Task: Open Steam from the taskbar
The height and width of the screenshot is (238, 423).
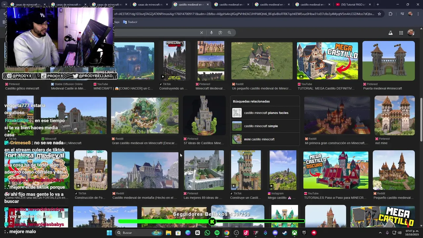Action: click(x=285, y=233)
